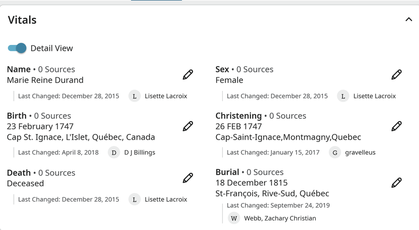Open Christening edit pencil icon
This screenshot has height=230, width=419.
[397, 126]
